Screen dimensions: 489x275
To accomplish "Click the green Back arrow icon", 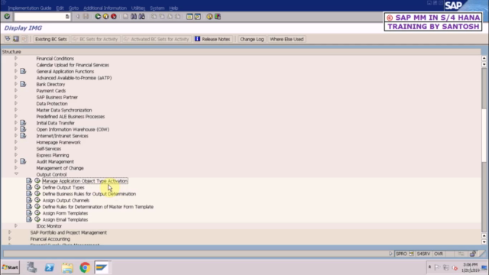I will coord(98,17).
